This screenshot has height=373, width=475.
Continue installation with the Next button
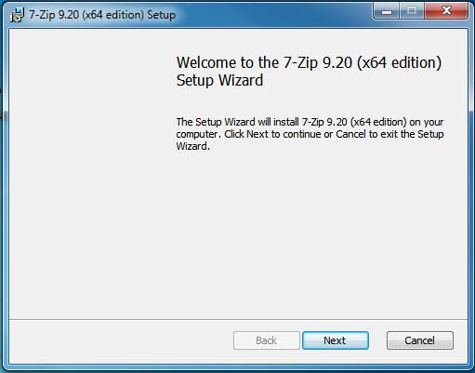tap(336, 340)
